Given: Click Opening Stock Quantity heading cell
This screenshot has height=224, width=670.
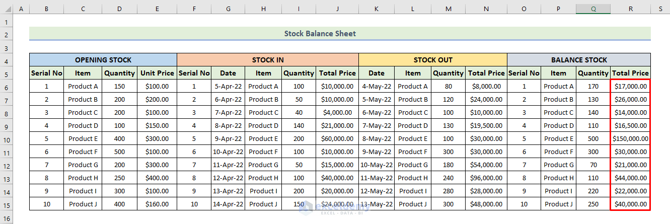Looking at the screenshot, I should point(119,73).
